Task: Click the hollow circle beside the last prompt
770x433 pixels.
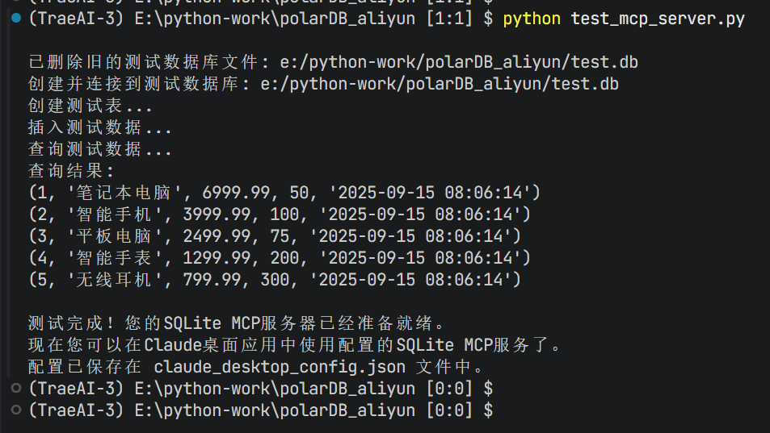Action: click(18, 410)
